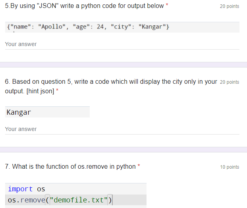This screenshot has width=247, height=208.
Task: Click question 7 text about os.remove
Action: [x=70, y=167]
